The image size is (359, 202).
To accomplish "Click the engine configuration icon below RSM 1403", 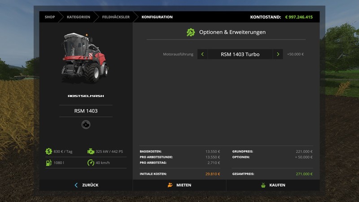I will coord(86,125).
